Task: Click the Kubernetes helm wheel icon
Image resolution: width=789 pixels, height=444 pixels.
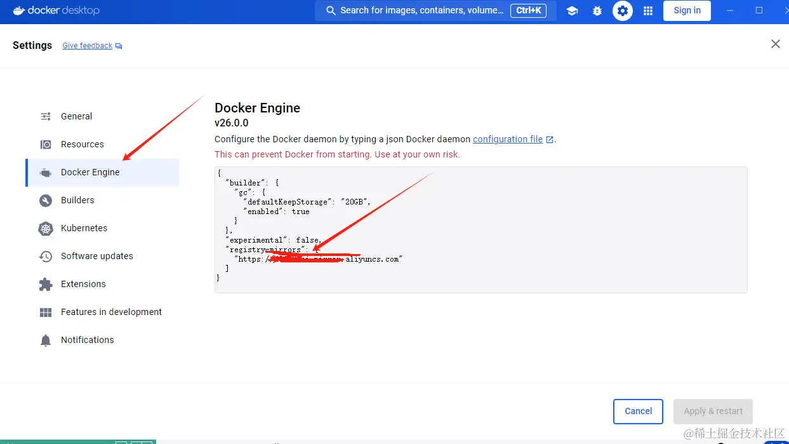Action: pyautogui.click(x=46, y=228)
